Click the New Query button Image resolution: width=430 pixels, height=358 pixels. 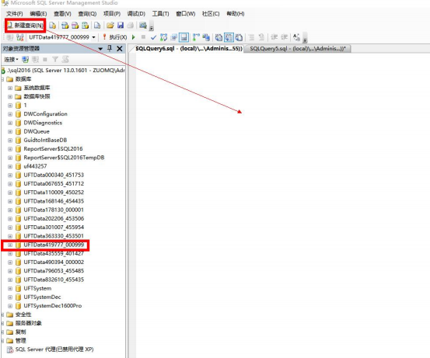pyautogui.click(x=25, y=26)
